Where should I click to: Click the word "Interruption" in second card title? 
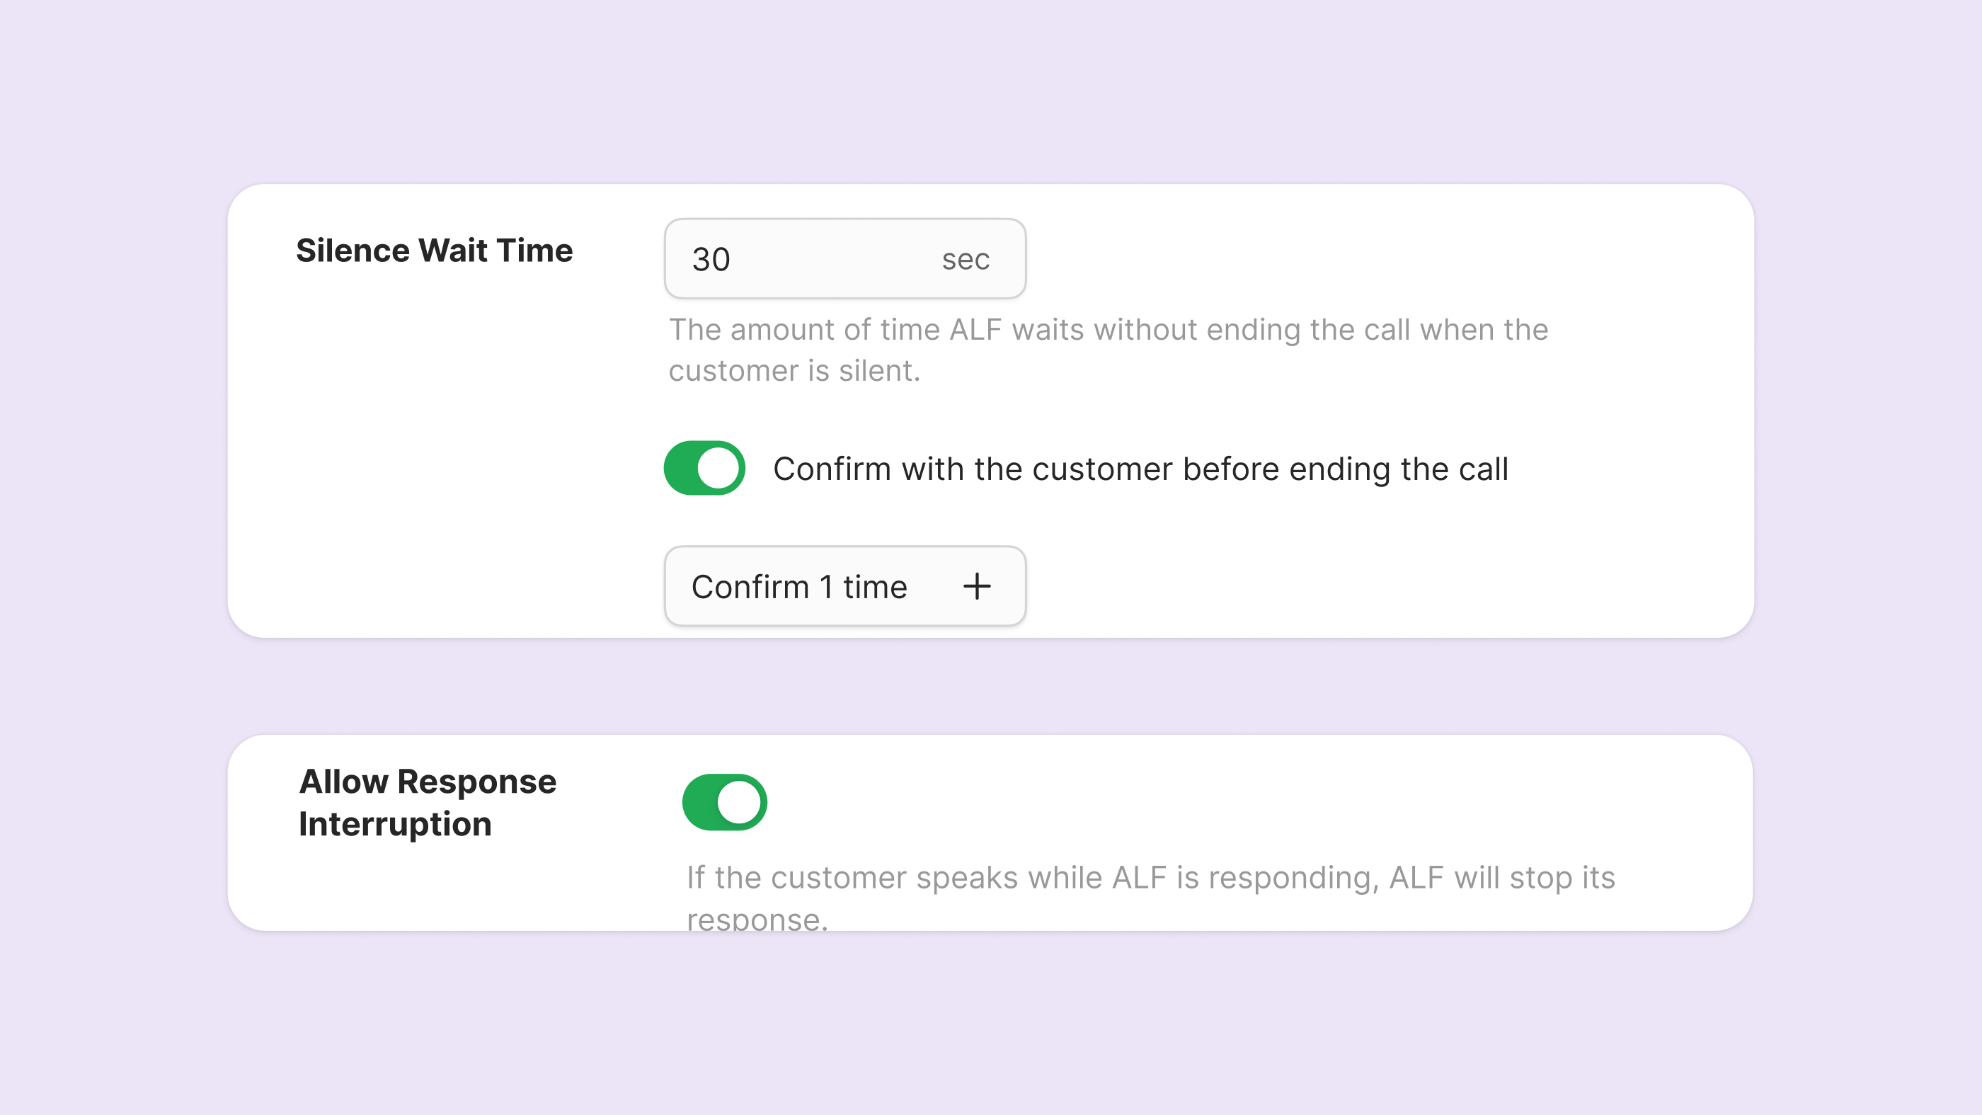(x=395, y=824)
